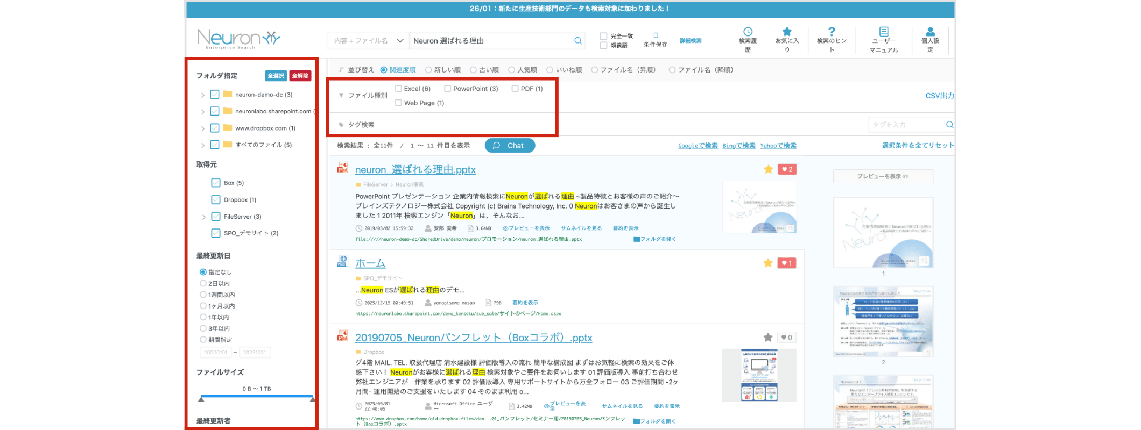
Task: Click the PowerPoint file icon of neuron_選ばれる理由.pptx
Action: pos(342,168)
